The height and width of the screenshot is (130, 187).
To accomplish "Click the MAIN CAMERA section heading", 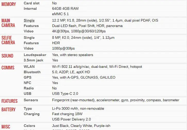I will pos(8,23).
